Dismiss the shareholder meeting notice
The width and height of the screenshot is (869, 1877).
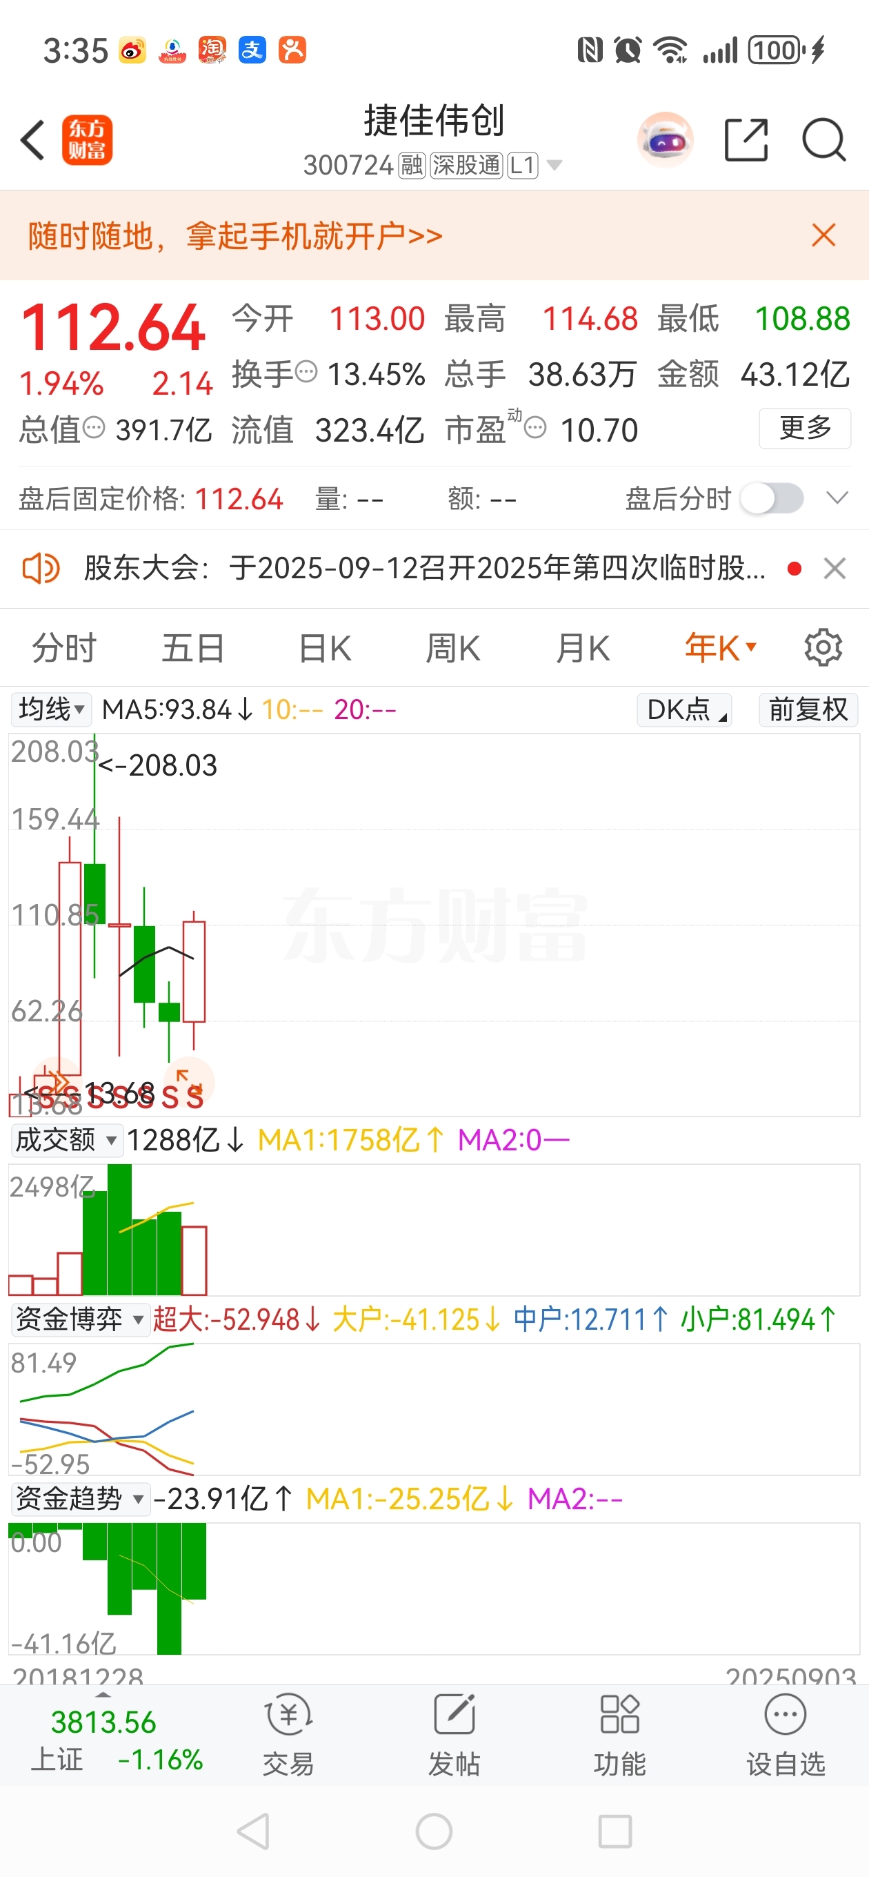(x=835, y=569)
